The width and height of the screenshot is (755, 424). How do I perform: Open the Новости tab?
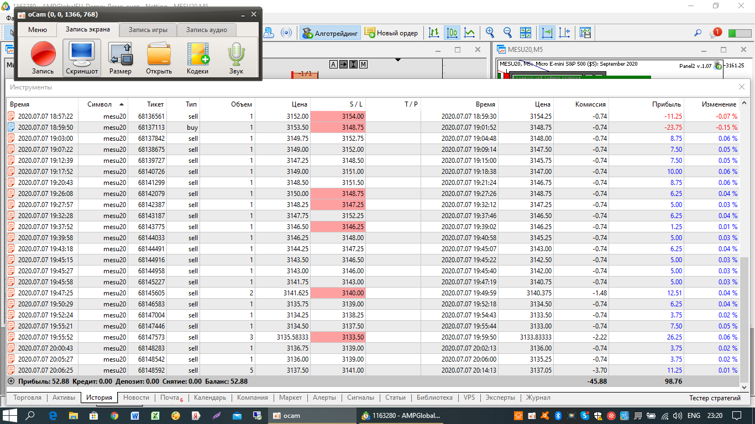click(x=136, y=397)
